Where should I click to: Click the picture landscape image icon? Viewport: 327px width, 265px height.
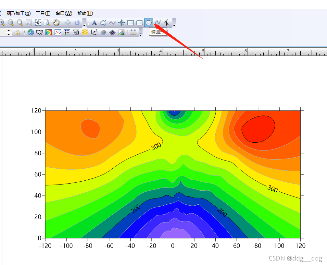coord(121,32)
